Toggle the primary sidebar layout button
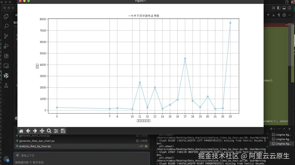The image size is (295, 165). point(279,8)
